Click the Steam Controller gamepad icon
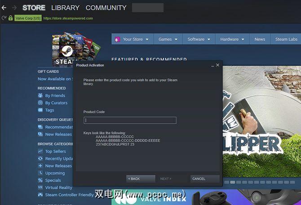The width and height of the screenshot is (301, 205). 40,195
